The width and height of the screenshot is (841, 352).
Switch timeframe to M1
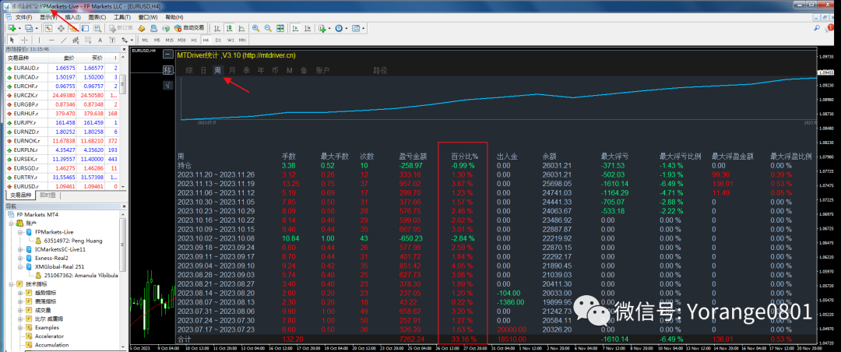pos(145,40)
